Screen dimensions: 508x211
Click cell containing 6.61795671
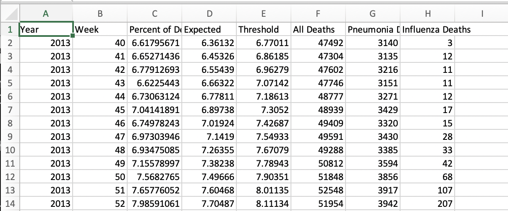point(154,43)
